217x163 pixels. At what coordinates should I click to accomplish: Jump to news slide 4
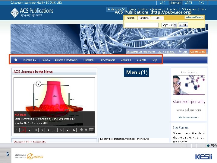point(36,130)
